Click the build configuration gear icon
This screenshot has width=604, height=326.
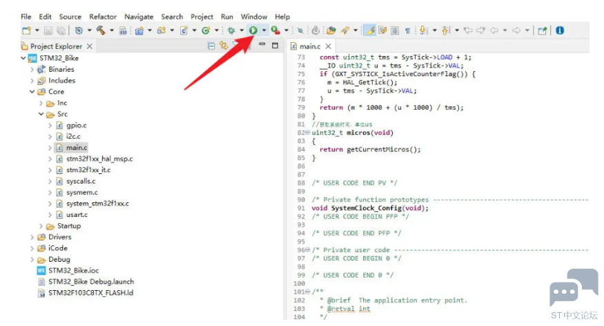(x=79, y=30)
